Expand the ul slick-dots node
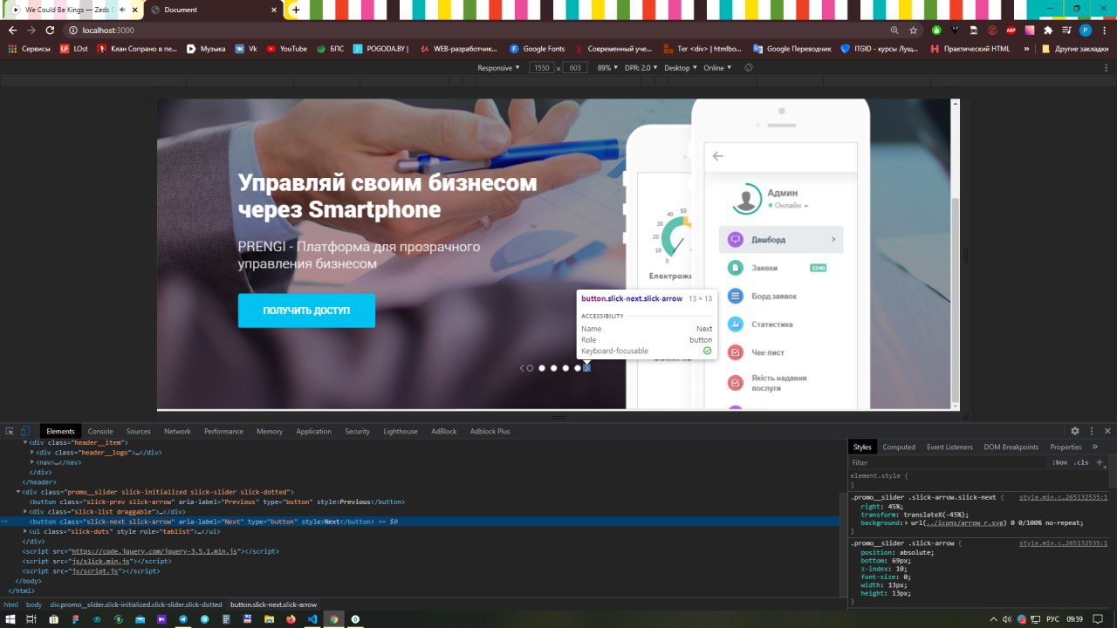1117x628 pixels. tap(25, 531)
